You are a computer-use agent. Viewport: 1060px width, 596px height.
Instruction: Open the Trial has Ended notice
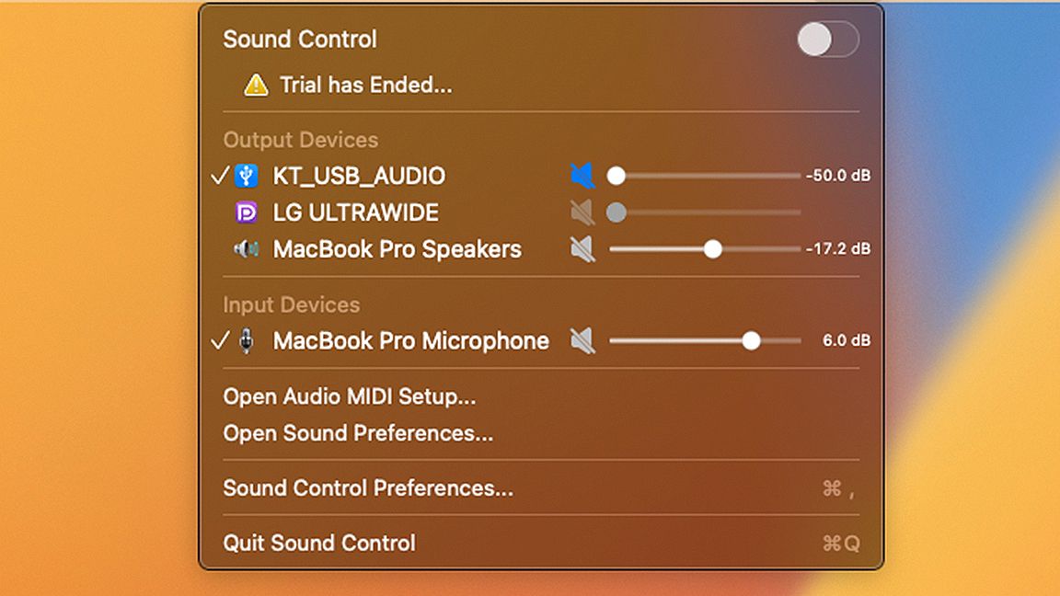365,86
